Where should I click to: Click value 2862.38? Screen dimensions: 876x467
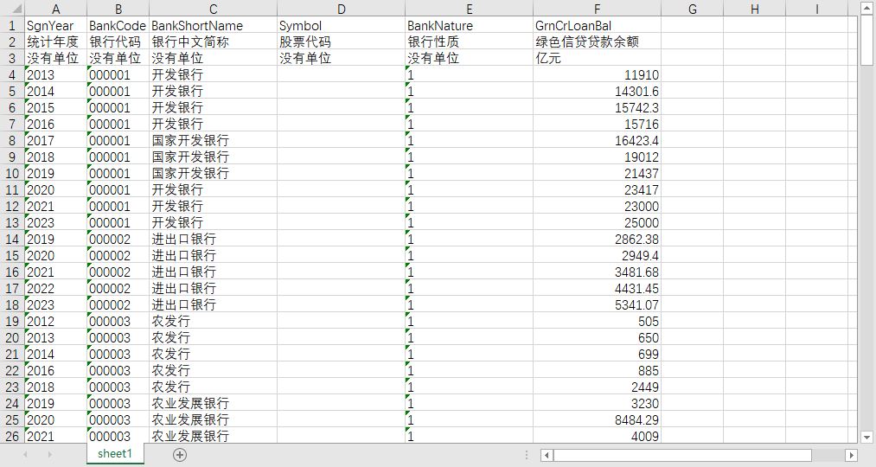(x=598, y=239)
